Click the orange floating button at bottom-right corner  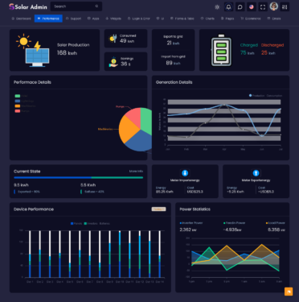(289, 292)
